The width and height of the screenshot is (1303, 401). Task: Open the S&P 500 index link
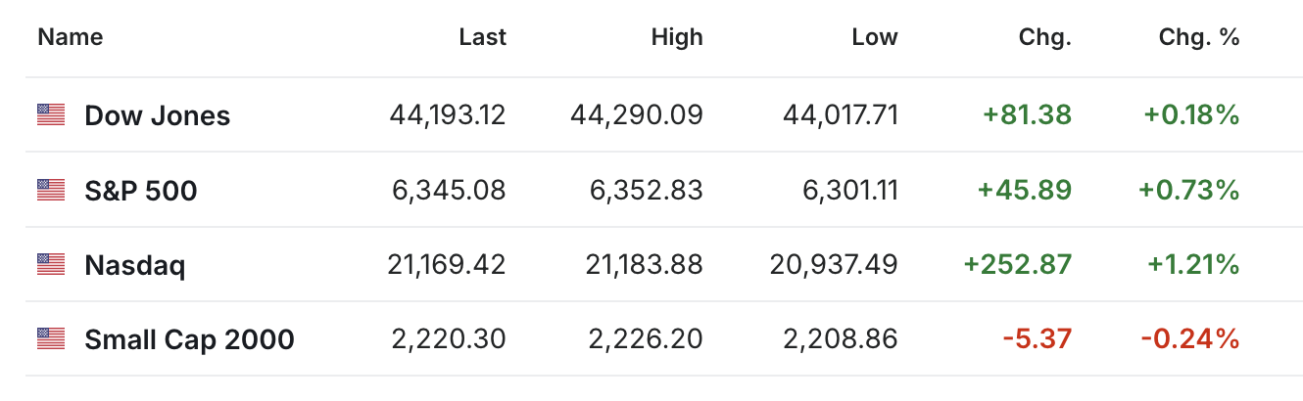pyautogui.click(x=141, y=190)
